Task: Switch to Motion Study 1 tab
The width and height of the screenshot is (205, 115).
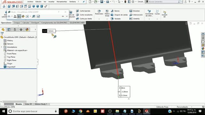Action: tap(41, 104)
